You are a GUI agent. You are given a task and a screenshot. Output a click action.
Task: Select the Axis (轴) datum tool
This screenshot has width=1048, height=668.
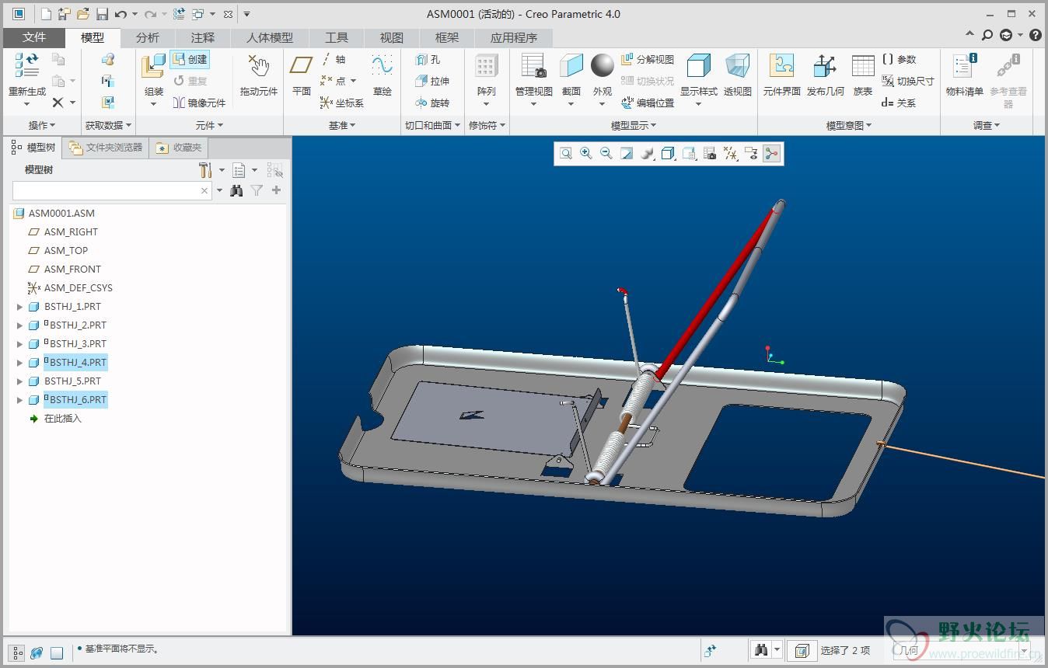point(334,59)
